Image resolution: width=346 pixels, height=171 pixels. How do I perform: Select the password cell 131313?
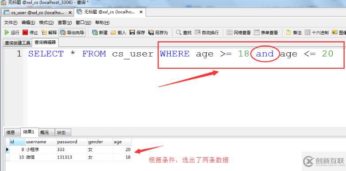pyautogui.click(x=72, y=157)
